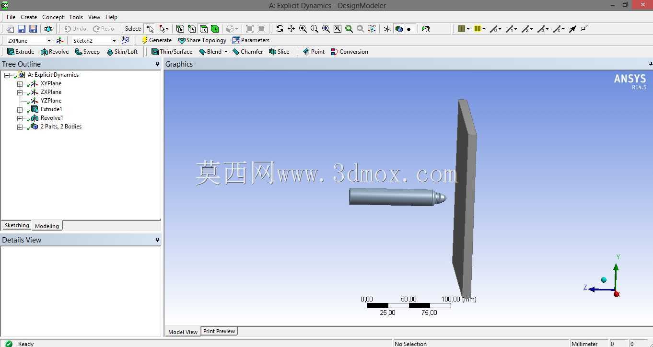The height and width of the screenshot is (347, 653).
Task: Click the Sweep feature button
Action: coord(87,52)
